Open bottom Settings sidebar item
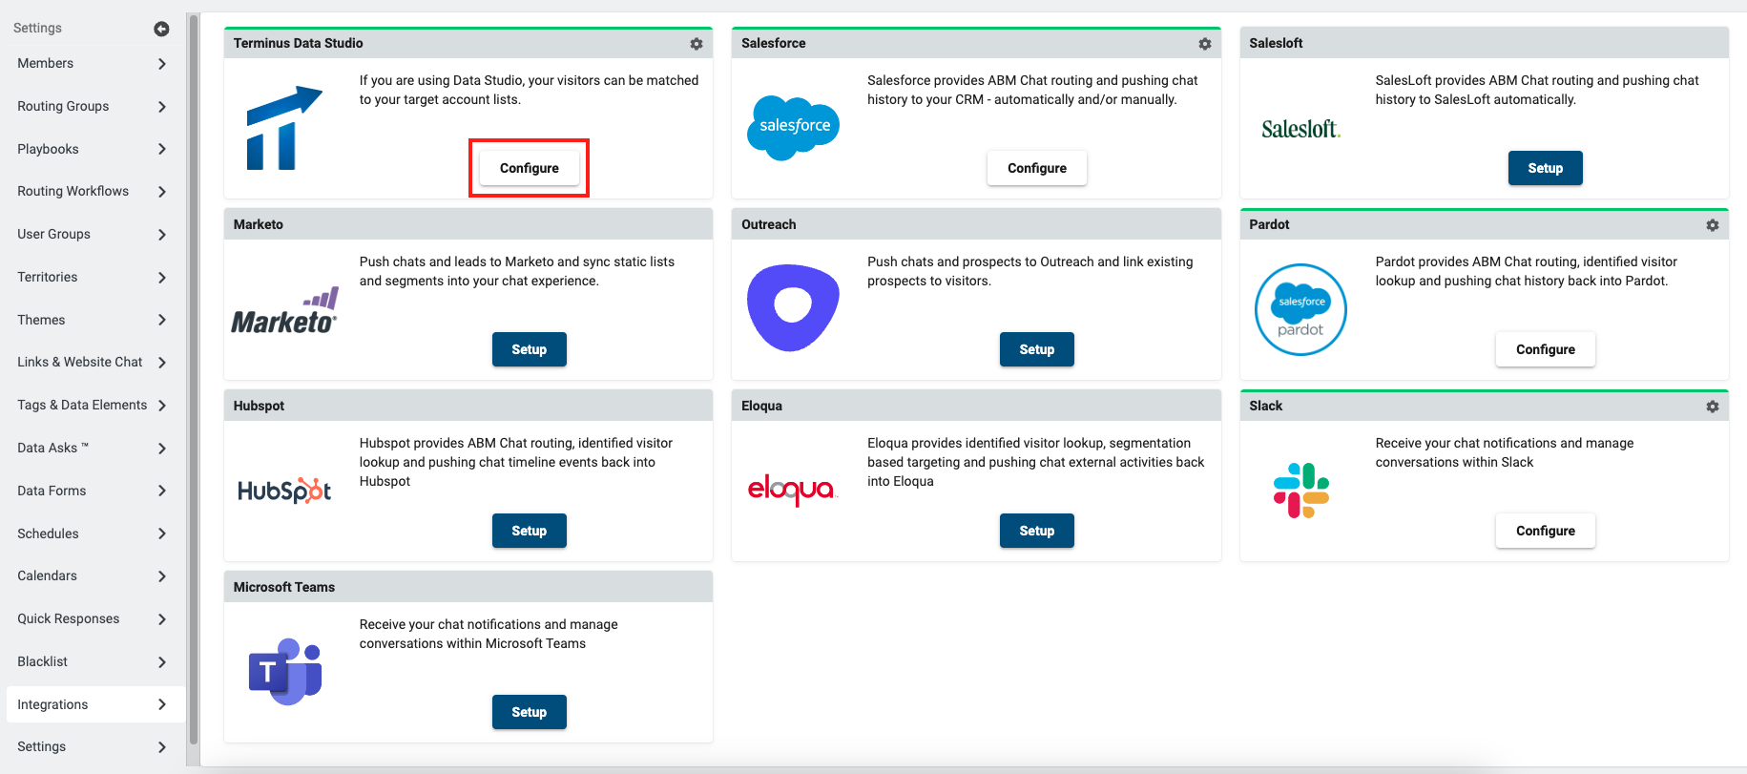 (94, 747)
